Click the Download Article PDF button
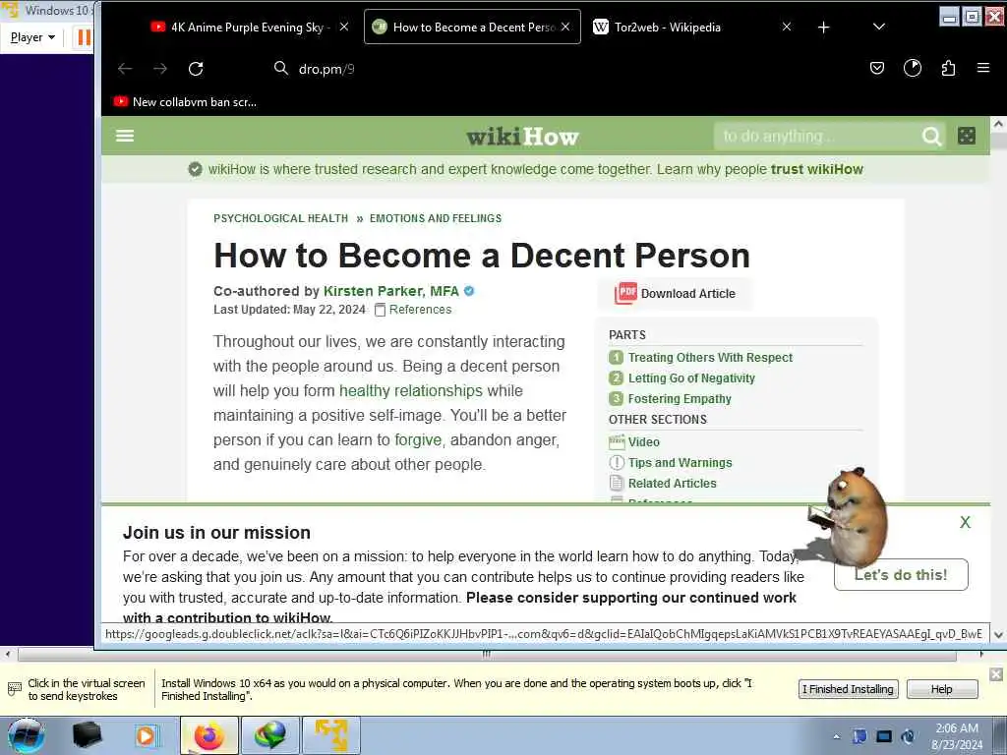 tap(676, 293)
